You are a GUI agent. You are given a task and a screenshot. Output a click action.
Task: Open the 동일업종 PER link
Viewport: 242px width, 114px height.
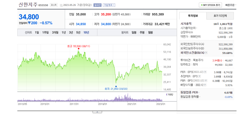tap(190, 93)
